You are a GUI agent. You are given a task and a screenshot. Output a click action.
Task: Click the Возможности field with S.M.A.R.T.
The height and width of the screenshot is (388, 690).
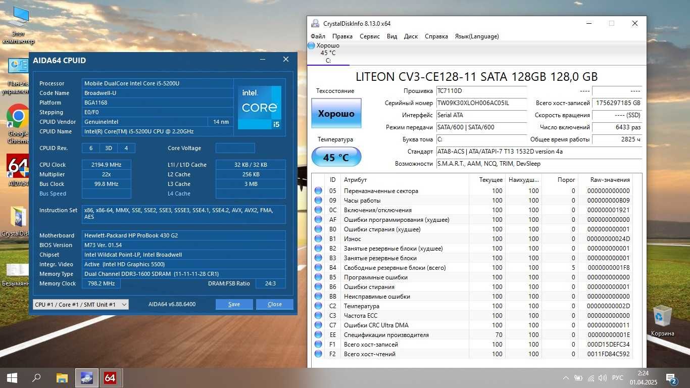tap(538, 164)
